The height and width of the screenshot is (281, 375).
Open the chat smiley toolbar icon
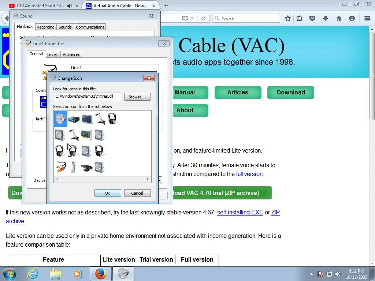tap(352, 18)
